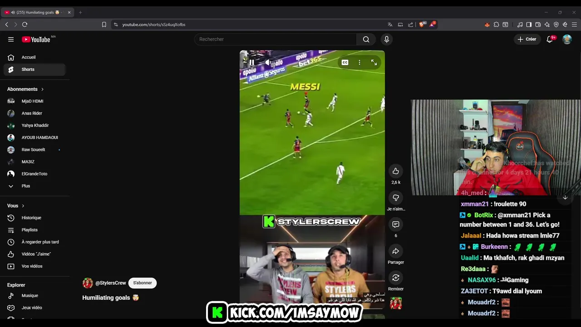Open the @StylersCrew channel link
This screenshot has width=581, height=327.
pyautogui.click(x=111, y=283)
